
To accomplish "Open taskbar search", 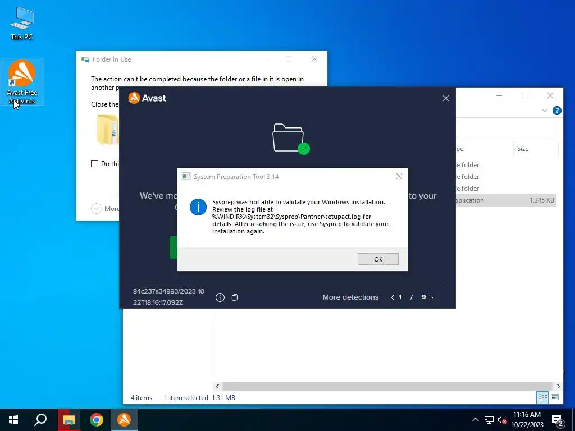I will click(x=40, y=420).
